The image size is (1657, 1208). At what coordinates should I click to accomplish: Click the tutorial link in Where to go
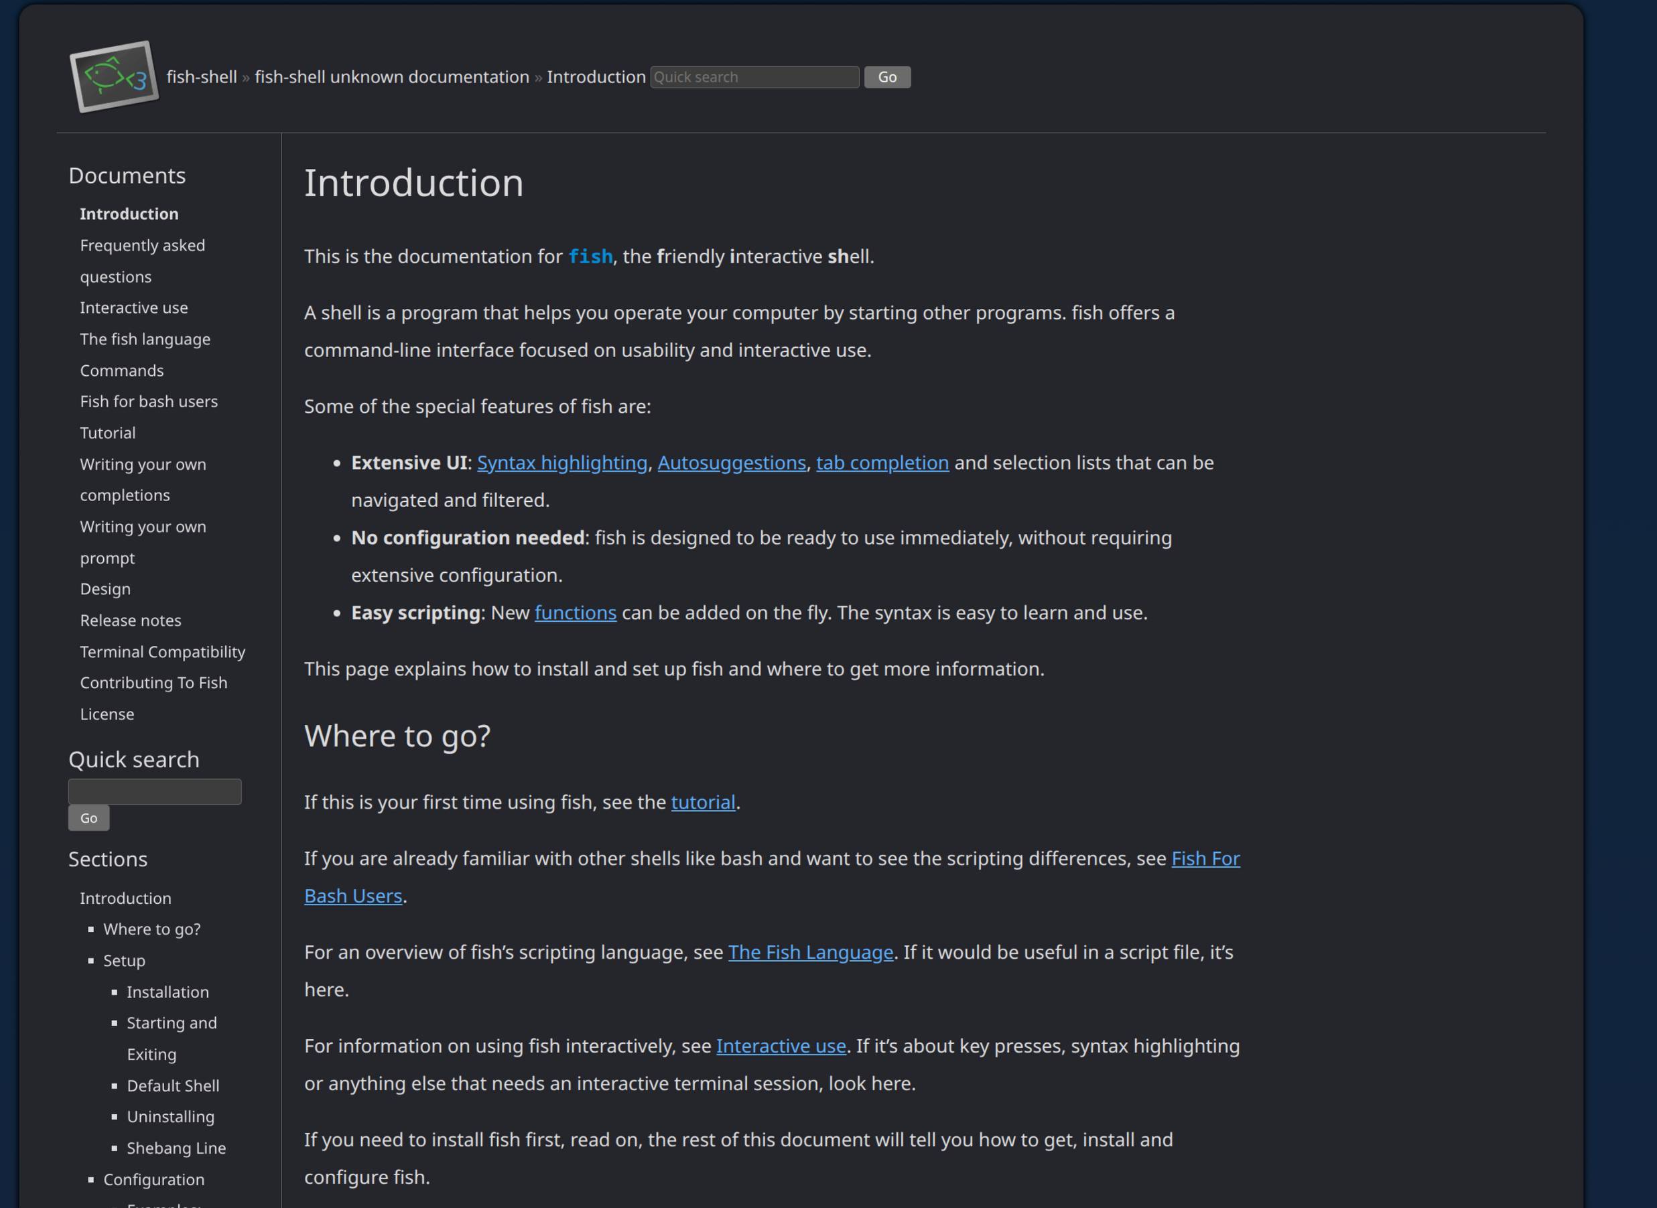click(703, 802)
